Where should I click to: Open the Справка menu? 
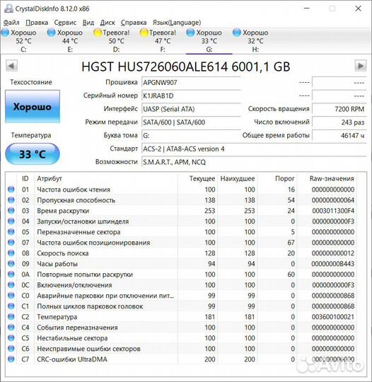(x=134, y=23)
